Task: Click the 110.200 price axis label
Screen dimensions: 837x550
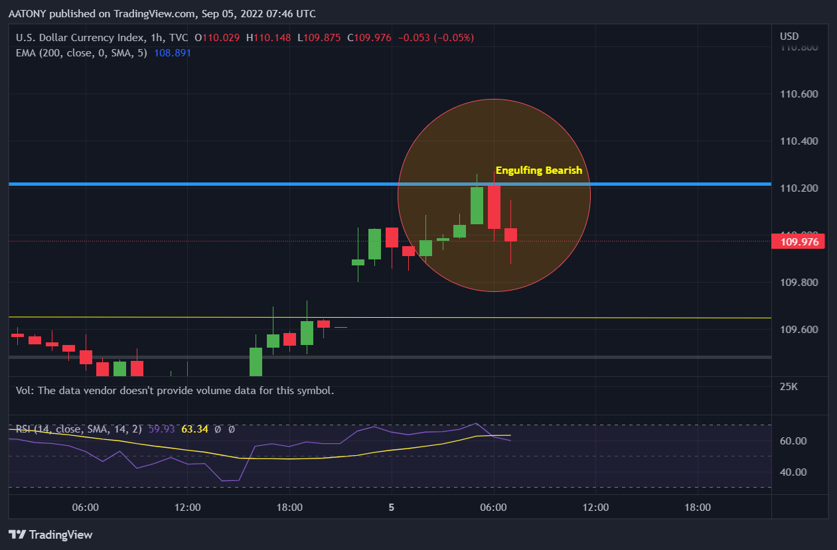Action: pyautogui.click(x=799, y=188)
